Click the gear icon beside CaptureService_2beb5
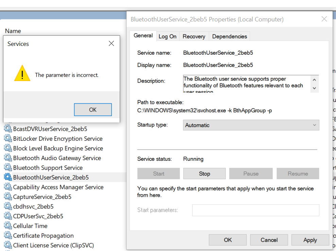This screenshot has width=336, height=251. pyautogui.click(x=8, y=197)
